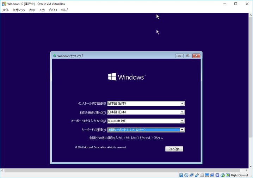
Task: Click the keyboard capture arrow icon
Action: pyautogui.click(x=228, y=175)
